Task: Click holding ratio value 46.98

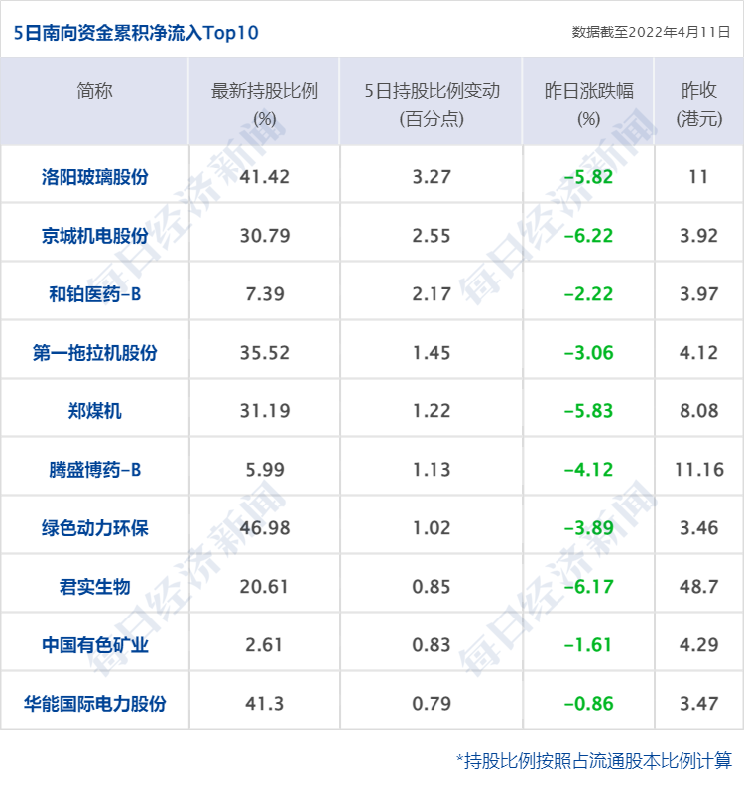Action: coord(265,528)
